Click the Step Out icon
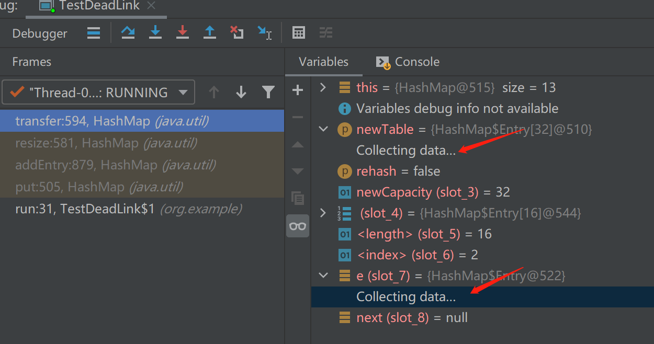This screenshot has width=654, height=344. (x=210, y=33)
